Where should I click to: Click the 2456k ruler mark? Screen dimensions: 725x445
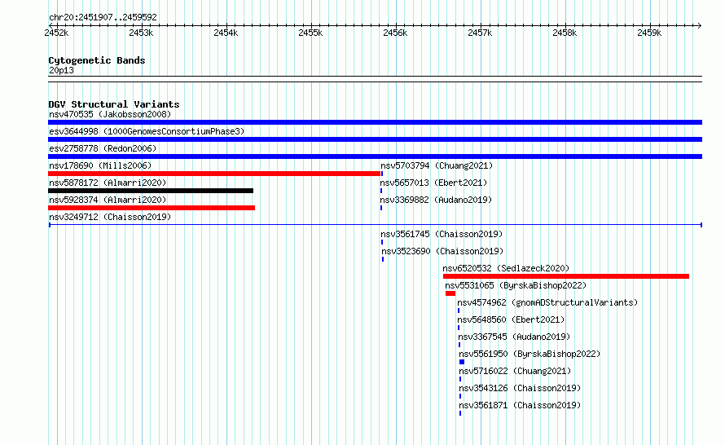coord(395,33)
